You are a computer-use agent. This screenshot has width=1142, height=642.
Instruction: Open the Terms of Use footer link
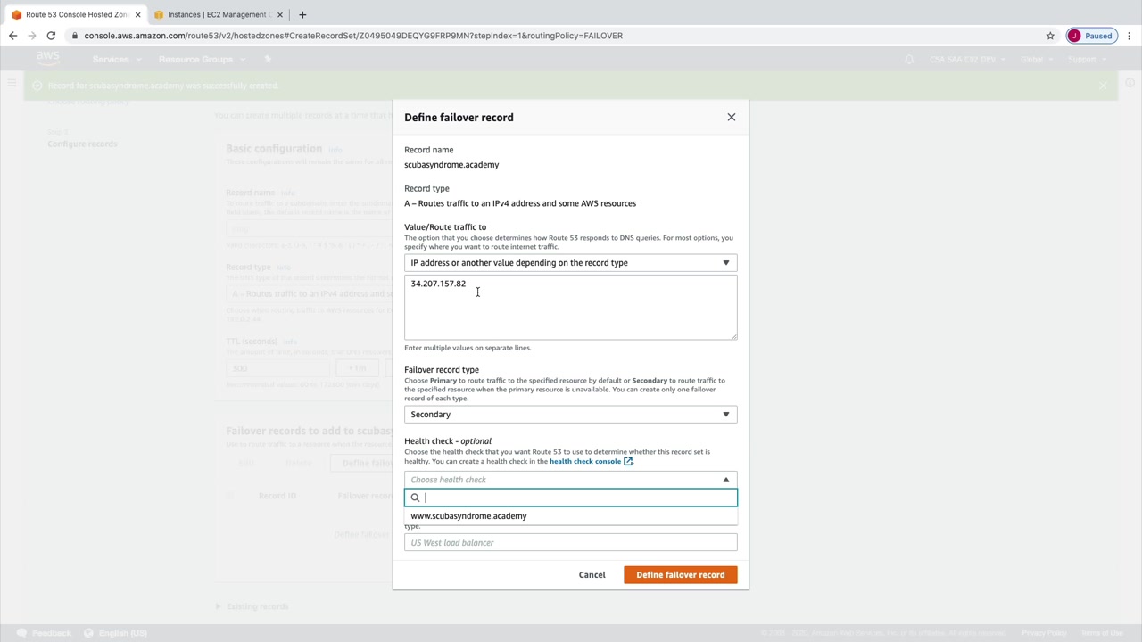point(1102,633)
